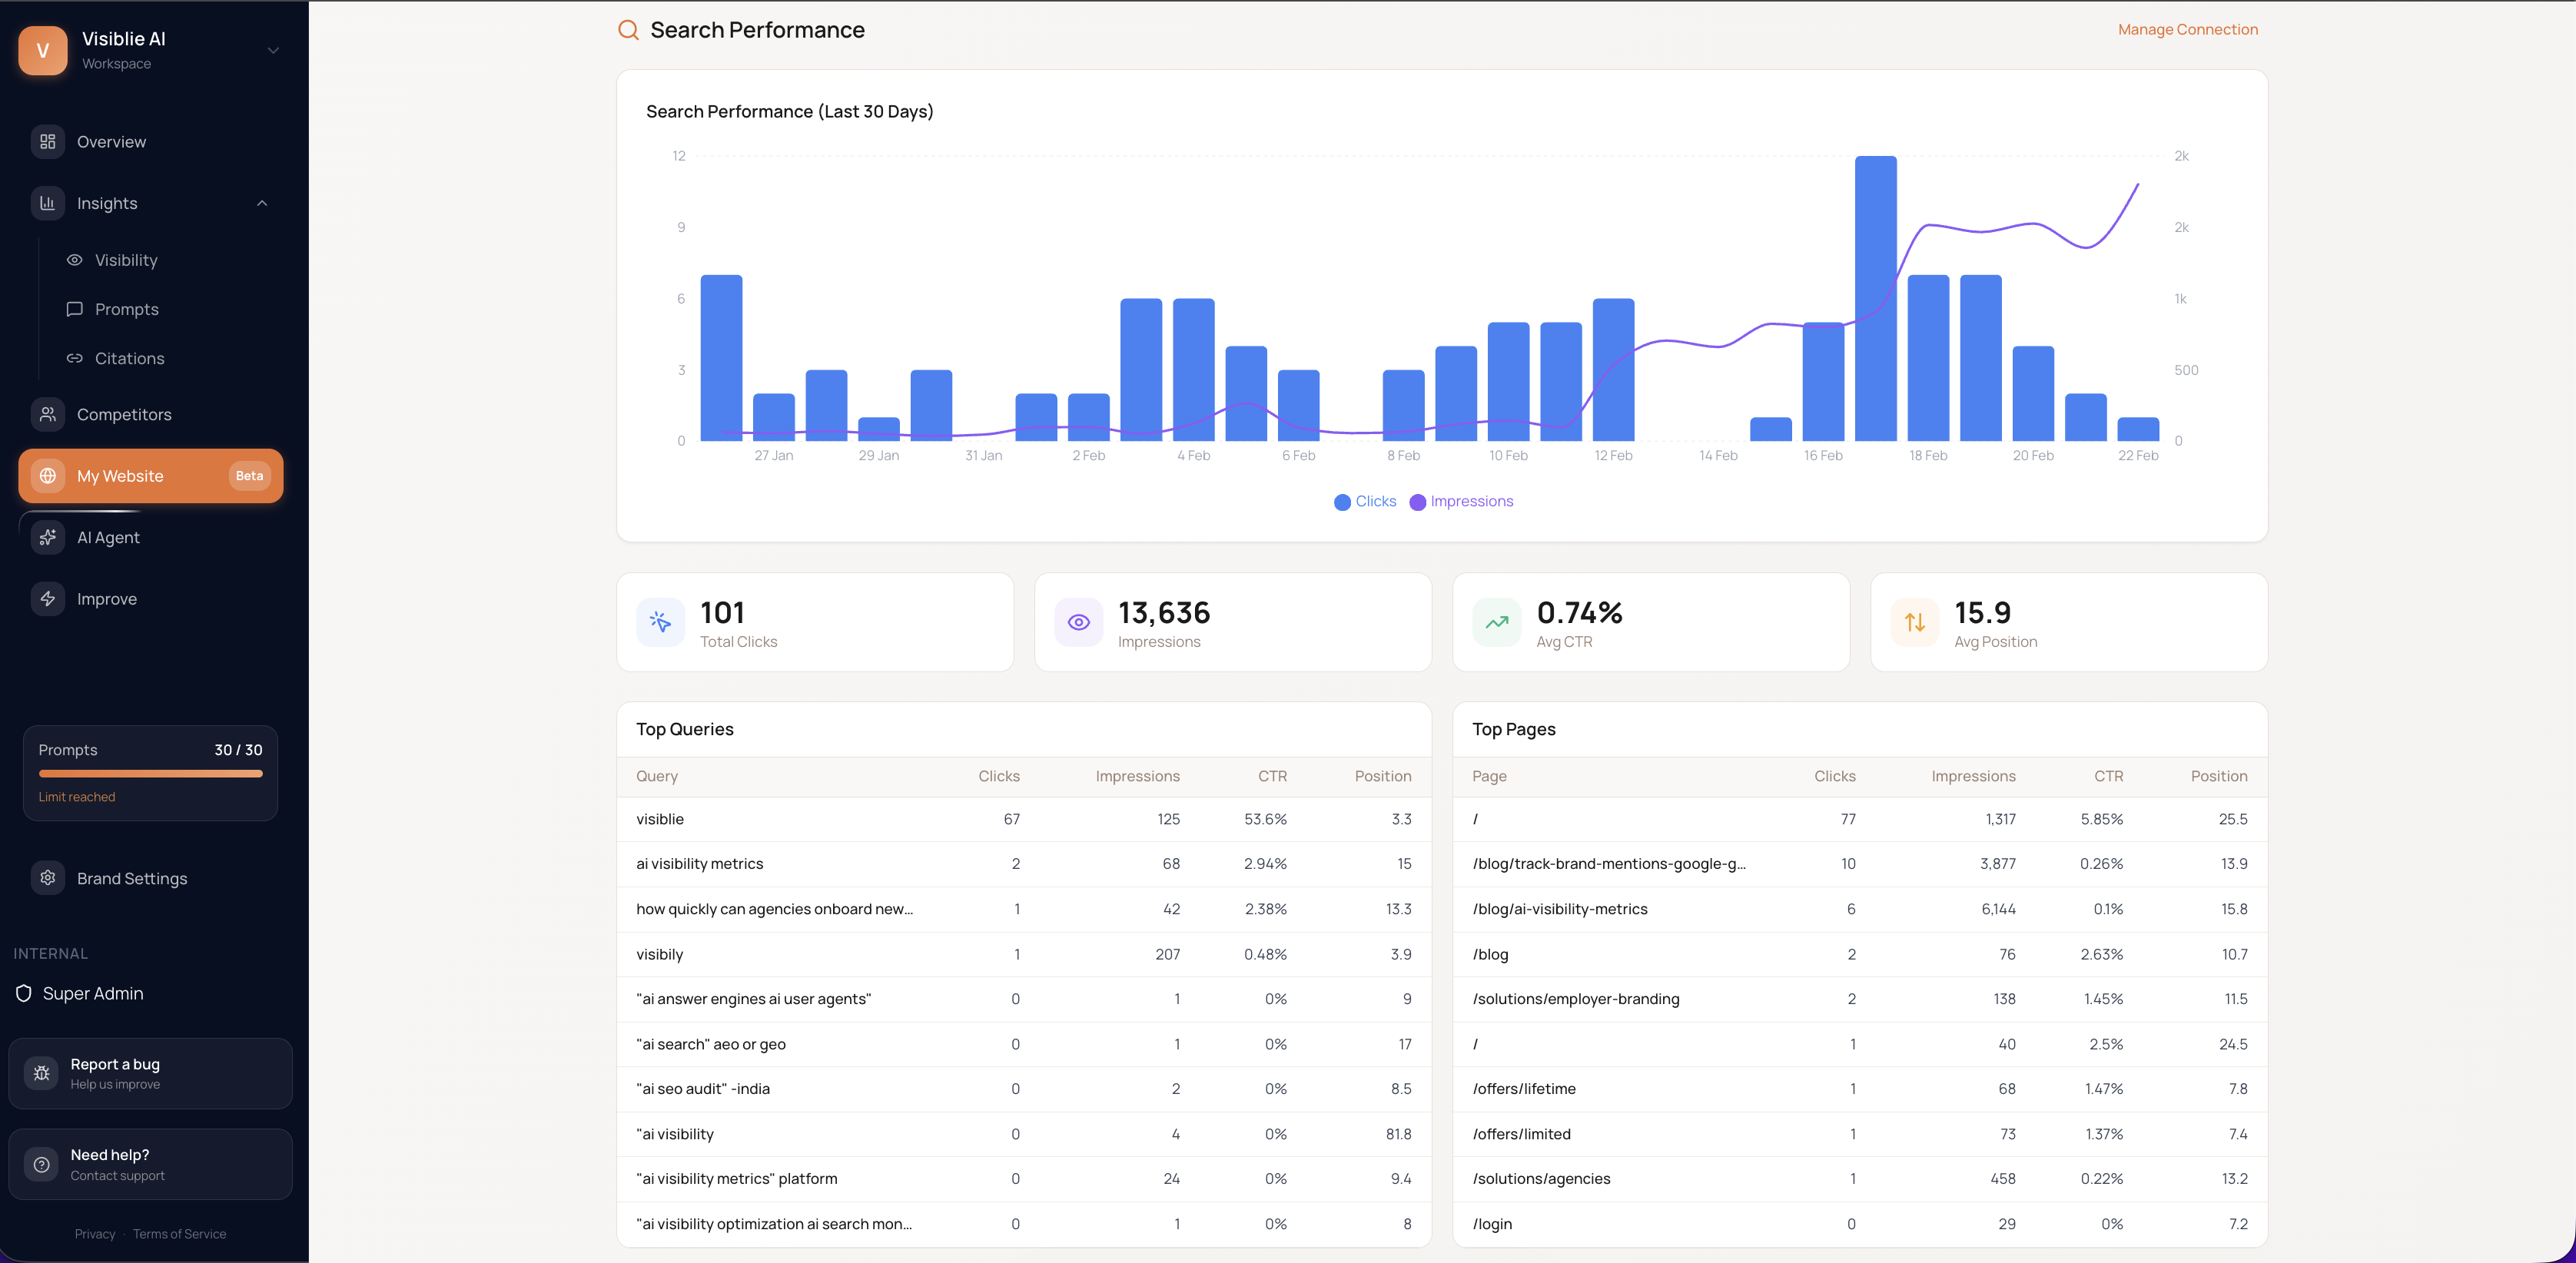This screenshot has width=2576, height=1263.
Task: Click the Report a bug icon
Action: (41, 1073)
